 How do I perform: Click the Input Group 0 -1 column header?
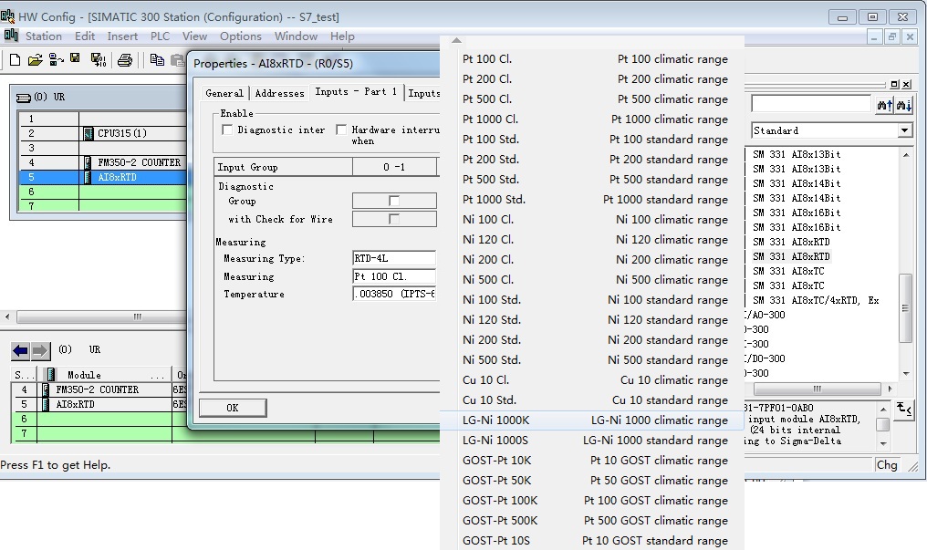(394, 167)
